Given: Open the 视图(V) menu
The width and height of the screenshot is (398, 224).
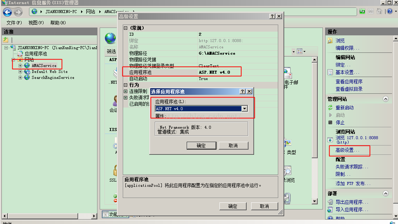Looking at the screenshot, I should (x=36, y=23).
